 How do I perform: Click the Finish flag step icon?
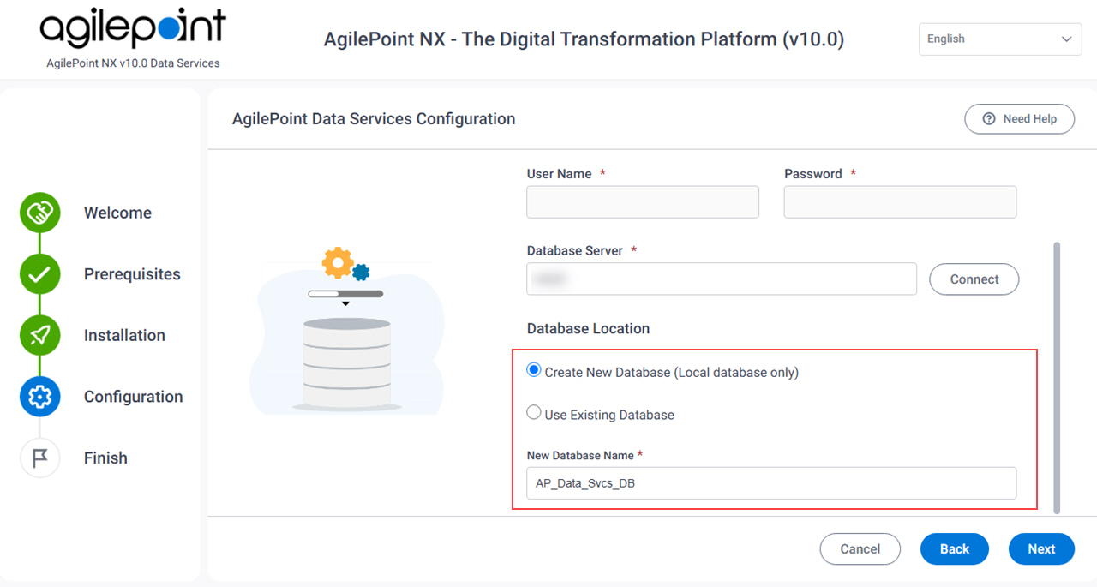tap(40, 458)
